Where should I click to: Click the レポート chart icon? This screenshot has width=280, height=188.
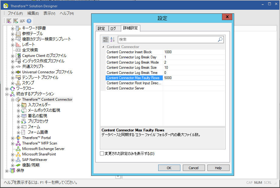[18, 44]
